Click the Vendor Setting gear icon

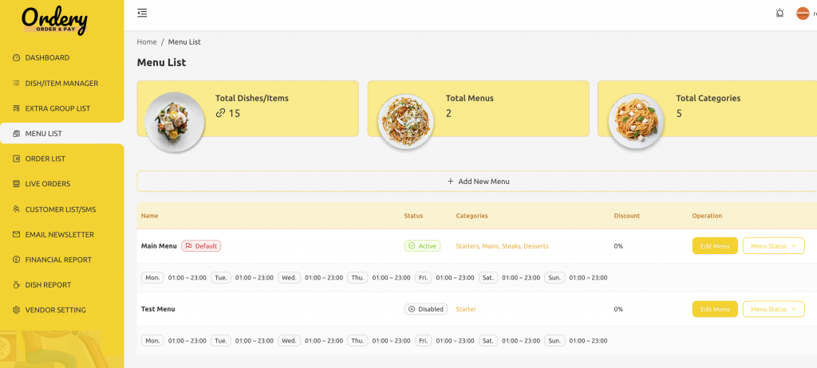[x=16, y=310]
